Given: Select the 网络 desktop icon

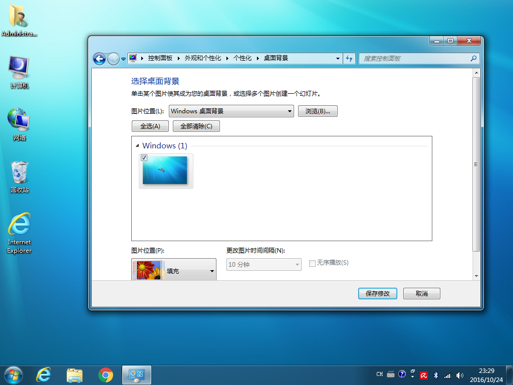Looking at the screenshot, I should (20, 124).
